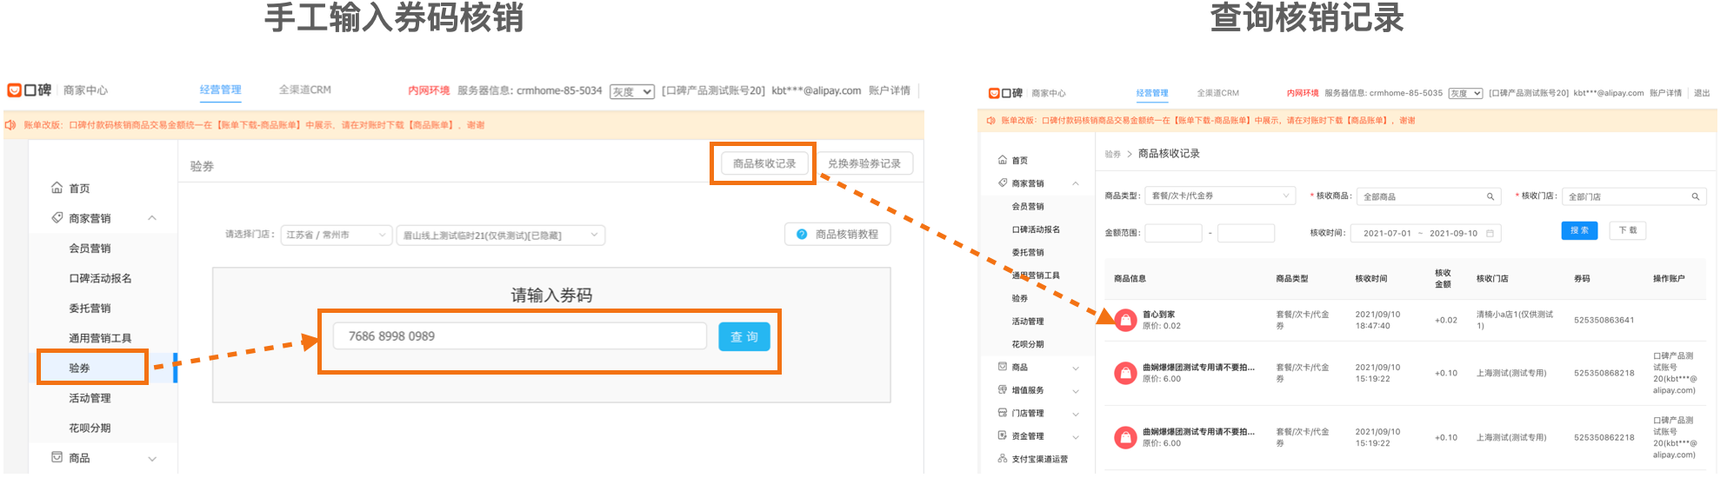Switch to 经营管理 tab in the right screenshot

[x=1152, y=93]
